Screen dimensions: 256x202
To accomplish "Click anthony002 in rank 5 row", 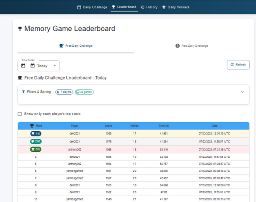I will click(75, 164).
